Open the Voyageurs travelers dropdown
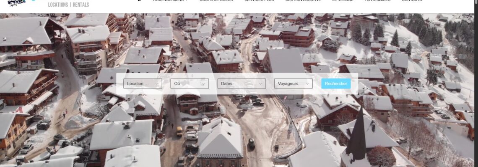Image resolution: width=478 pixels, height=167 pixels. point(293,83)
